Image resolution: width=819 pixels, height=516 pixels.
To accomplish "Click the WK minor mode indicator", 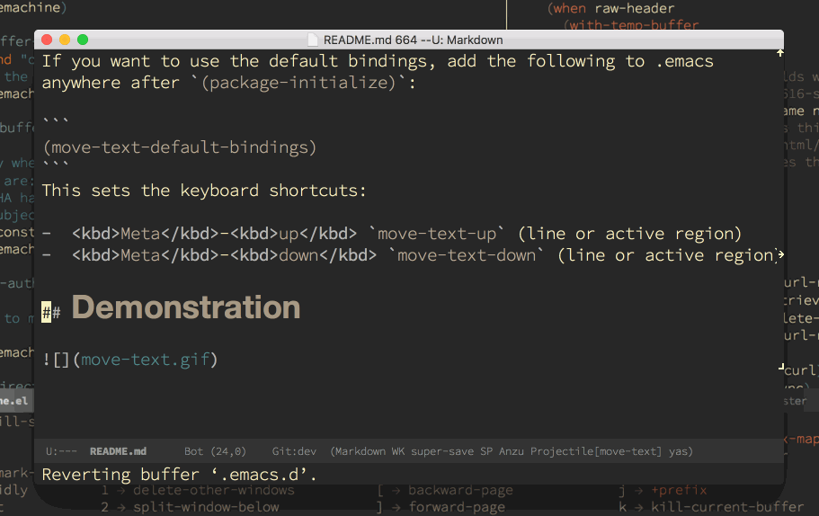I will [x=398, y=451].
